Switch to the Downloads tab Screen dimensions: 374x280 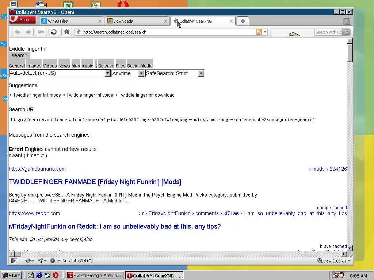tap(137, 21)
